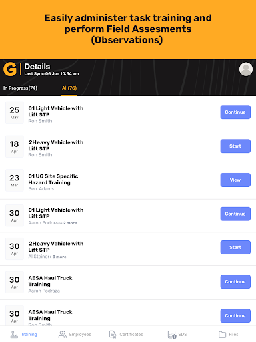Image resolution: width=256 pixels, height=342 pixels.
Task: Open the Certificates icon in bottom bar
Action: 113,334
